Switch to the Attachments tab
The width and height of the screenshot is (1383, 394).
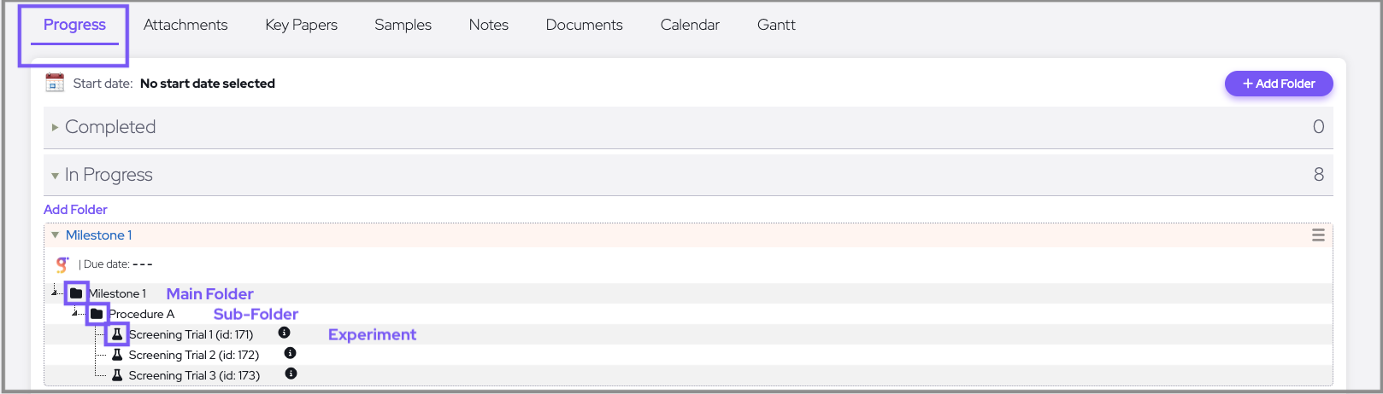point(185,25)
